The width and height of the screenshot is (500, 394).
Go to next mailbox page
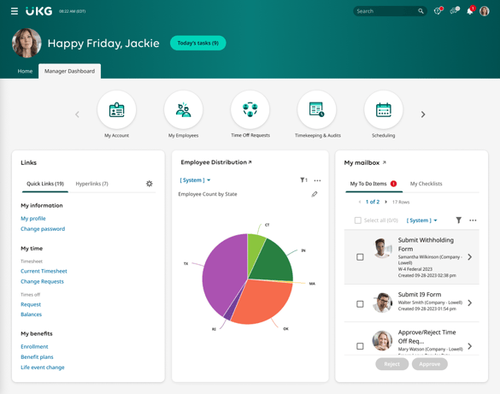point(385,202)
